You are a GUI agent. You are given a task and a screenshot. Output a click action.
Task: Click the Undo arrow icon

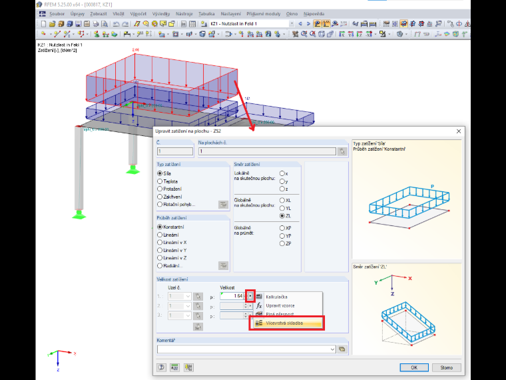(117, 23)
